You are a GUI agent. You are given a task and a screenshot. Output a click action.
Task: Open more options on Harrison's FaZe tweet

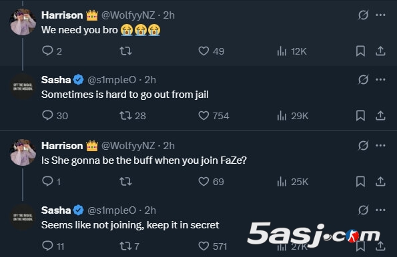coord(380,146)
